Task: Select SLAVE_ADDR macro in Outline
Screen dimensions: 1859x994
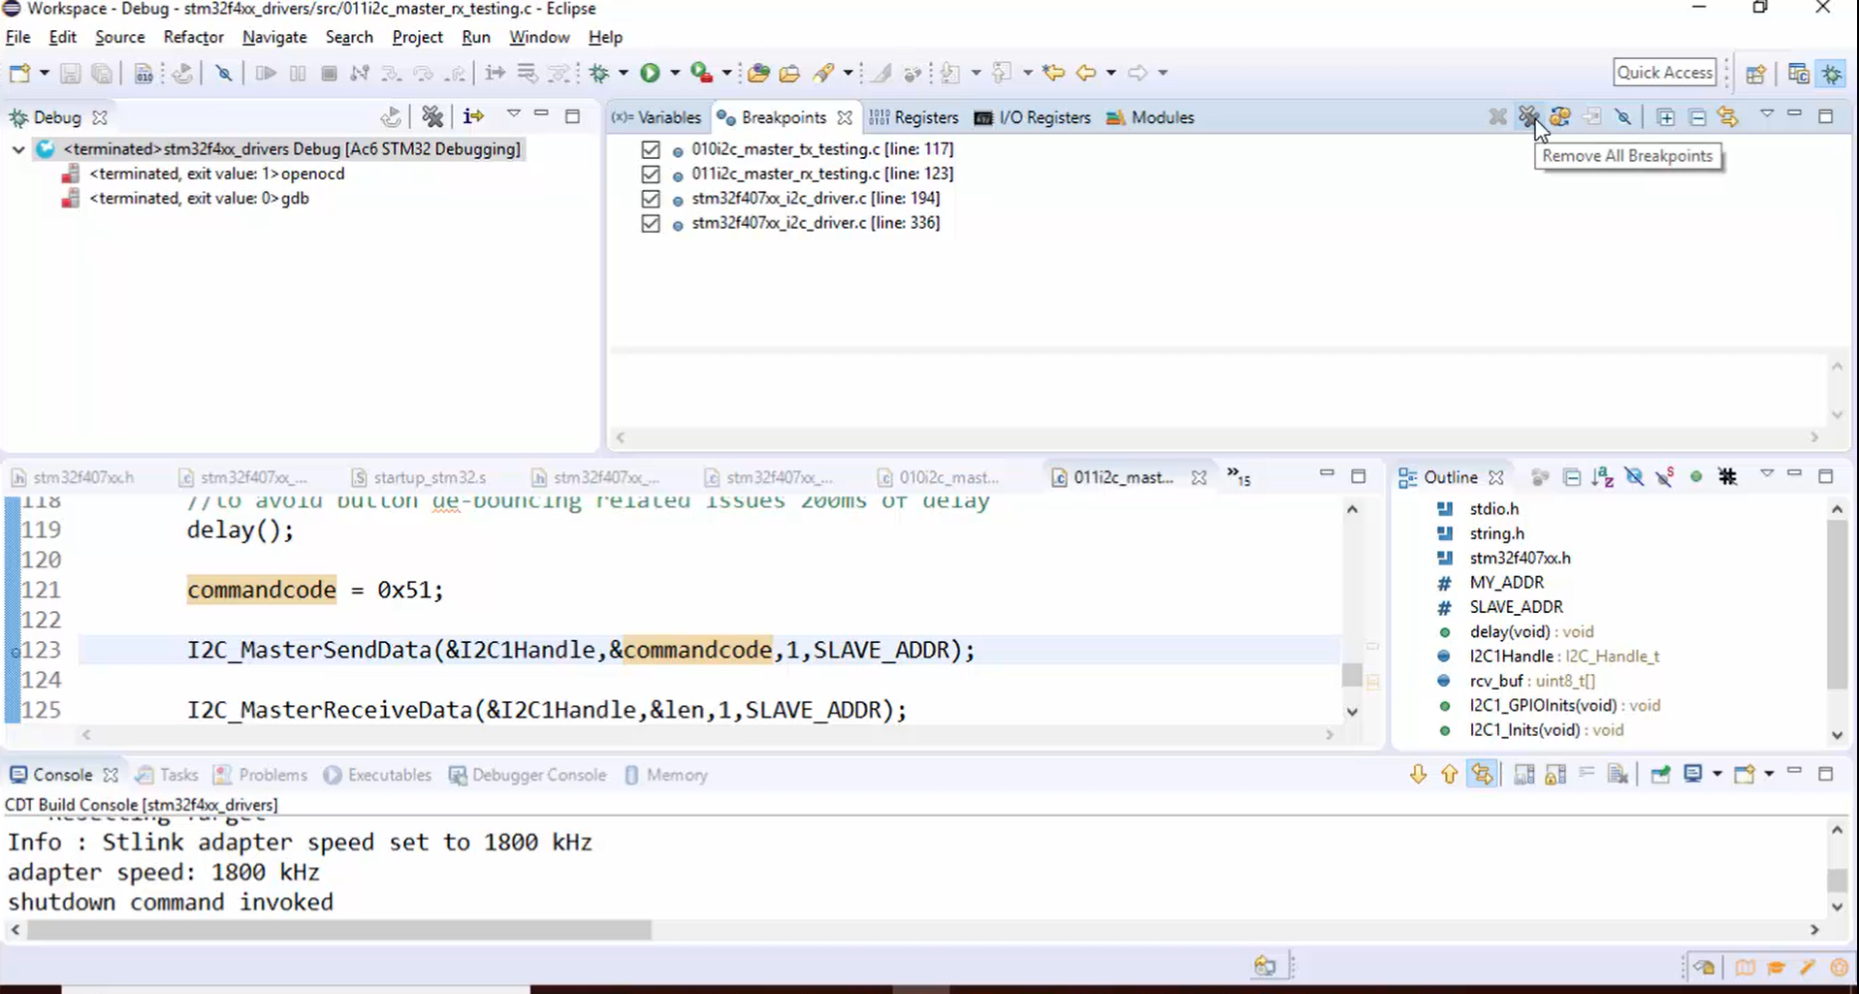Action: [x=1499, y=607]
